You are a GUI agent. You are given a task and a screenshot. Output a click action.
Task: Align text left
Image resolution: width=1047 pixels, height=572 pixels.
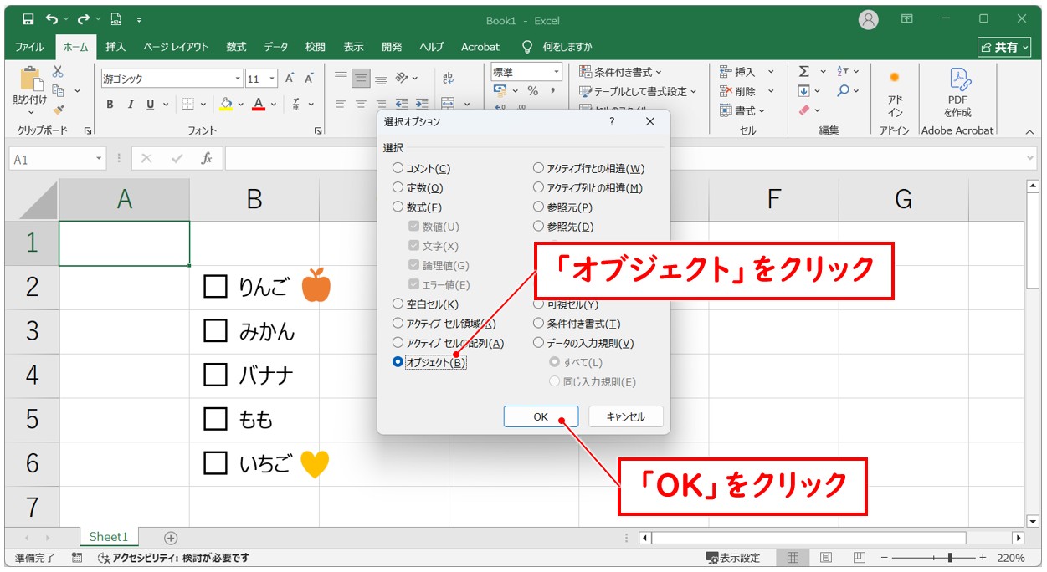point(341,105)
